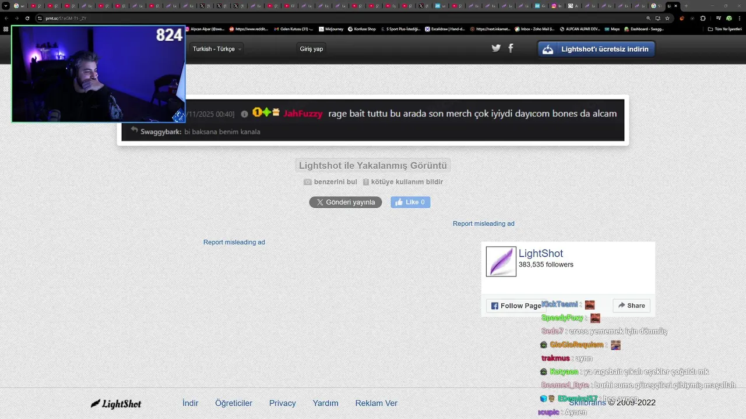Click the Gönderi yayınla X button
The image size is (746, 419).
point(346,202)
